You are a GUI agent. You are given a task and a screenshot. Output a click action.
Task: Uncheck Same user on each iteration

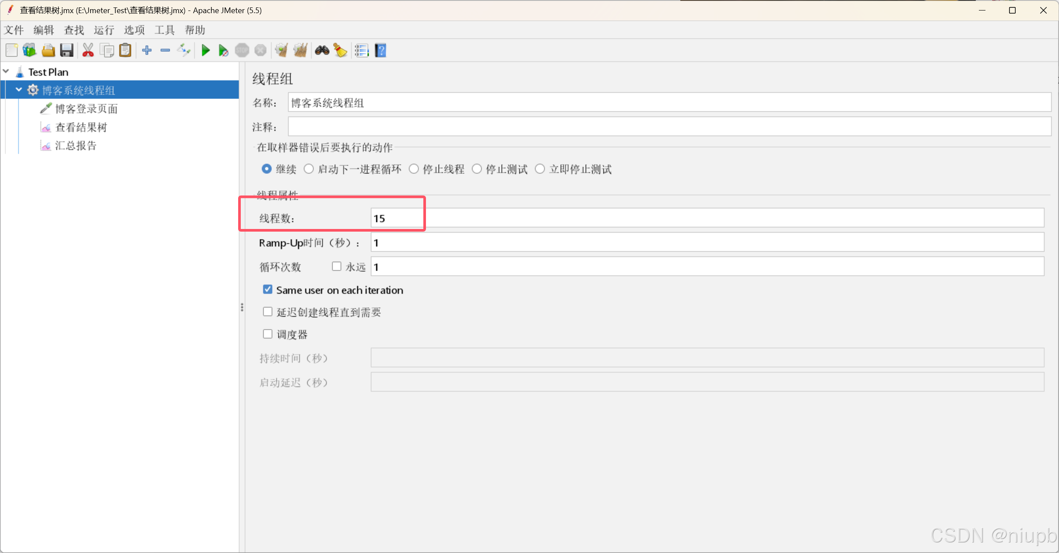pyautogui.click(x=267, y=290)
